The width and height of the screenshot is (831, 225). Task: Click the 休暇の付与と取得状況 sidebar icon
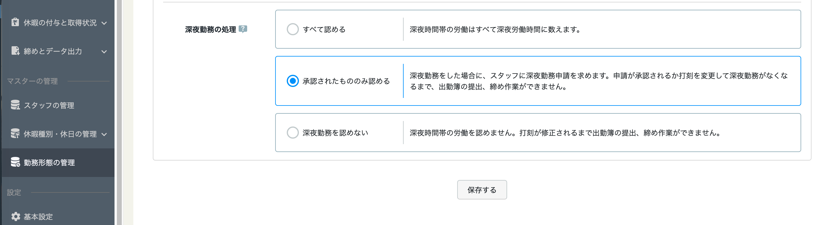[15, 22]
